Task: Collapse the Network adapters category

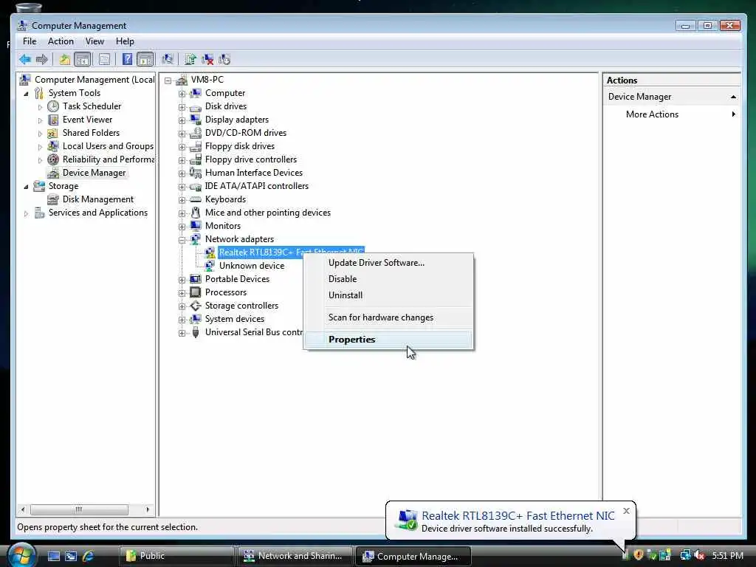Action: [x=182, y=240]
